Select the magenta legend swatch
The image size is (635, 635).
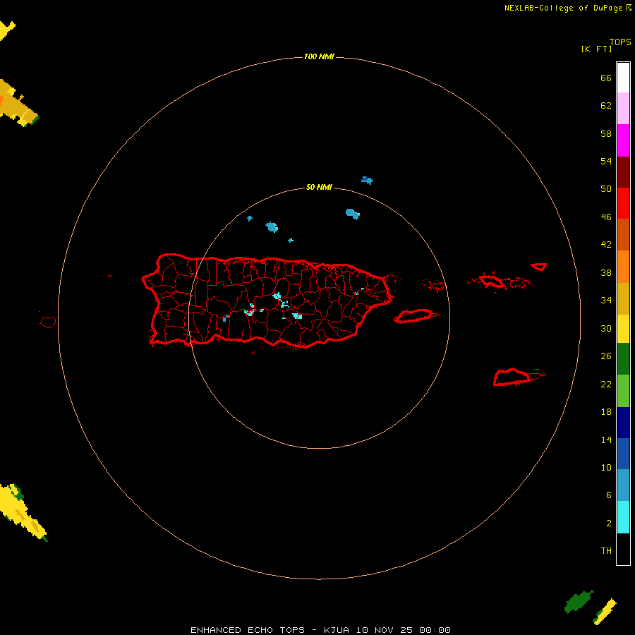[623, 140]
